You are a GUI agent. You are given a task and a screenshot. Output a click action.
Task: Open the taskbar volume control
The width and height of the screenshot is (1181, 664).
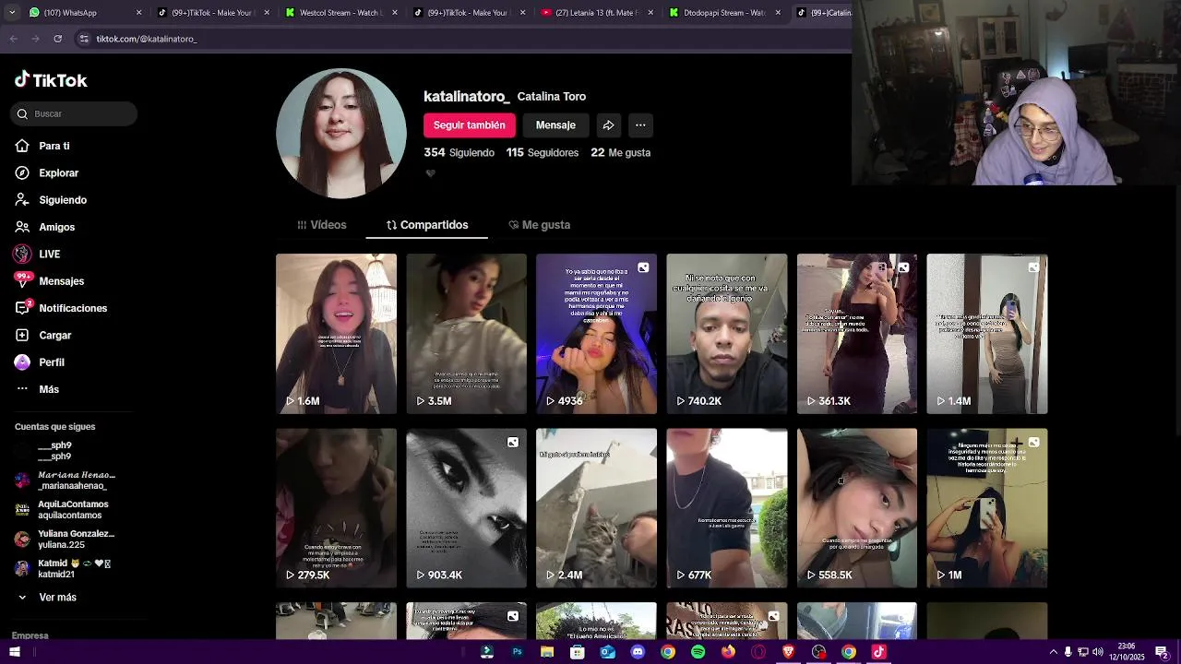[1097, 652]
